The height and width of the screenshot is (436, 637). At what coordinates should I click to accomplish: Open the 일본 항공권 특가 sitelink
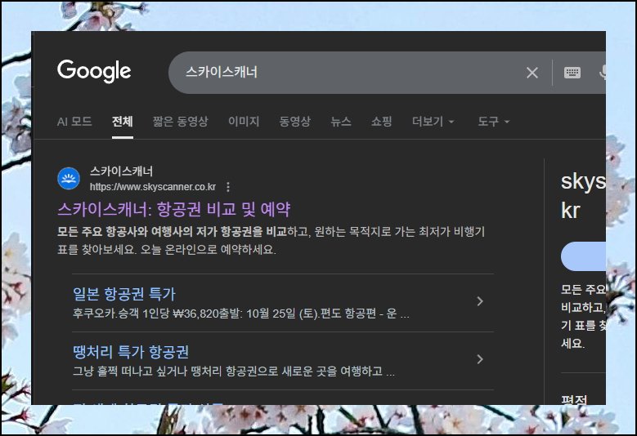[x=124, y=294]
